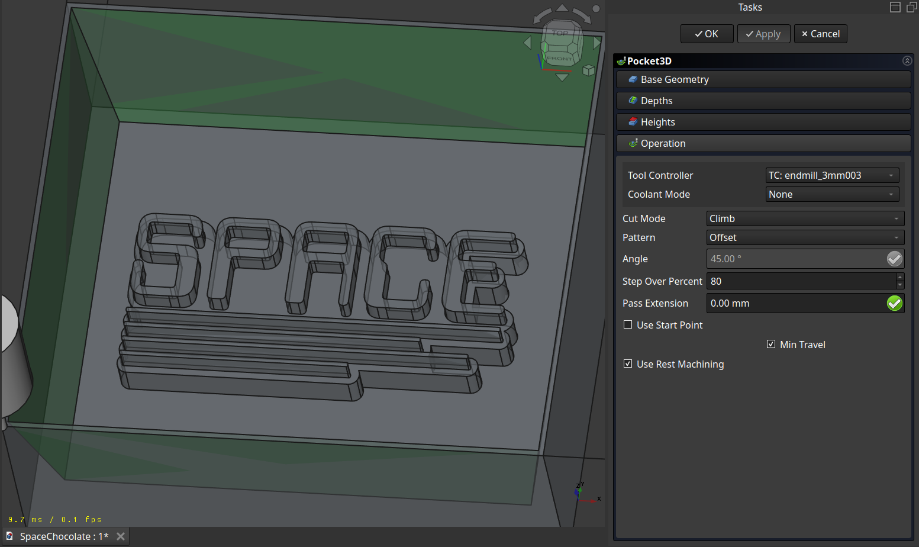Image resolution: width=919 pixels, height=547 pixels.
Task: Collapse the Pocket3D panel section
Action: (907, 61)
